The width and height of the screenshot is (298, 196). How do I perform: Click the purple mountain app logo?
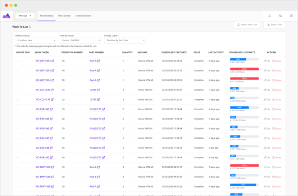[6, 16]
